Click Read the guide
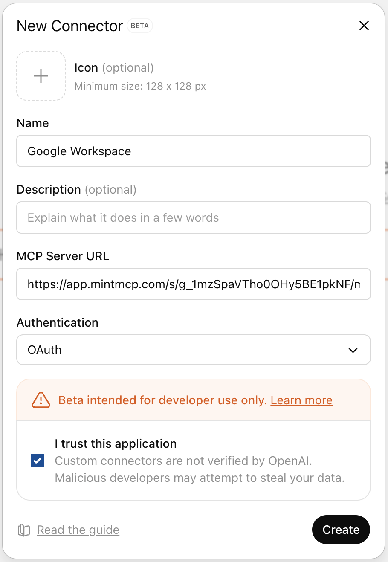 [x=78, y=530]
